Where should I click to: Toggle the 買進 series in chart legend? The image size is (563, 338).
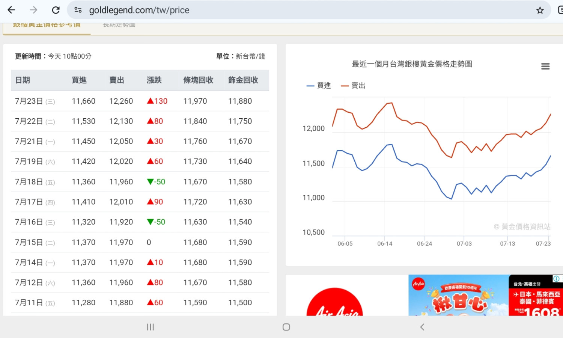pos(319,86)
